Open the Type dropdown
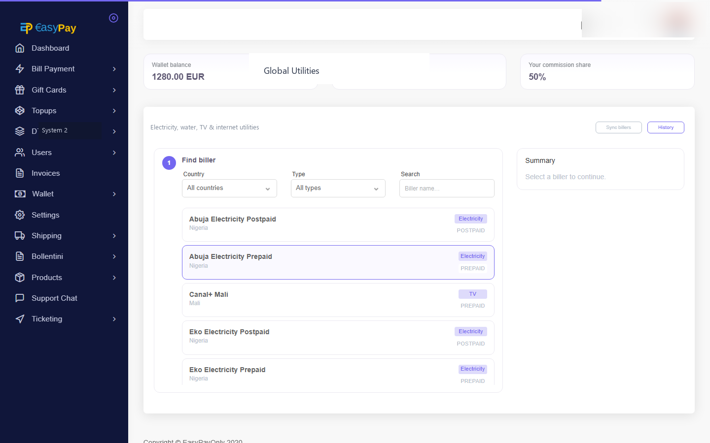 click(x=338, y=188)
